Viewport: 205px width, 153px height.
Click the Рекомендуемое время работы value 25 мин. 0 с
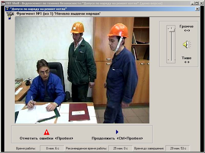pos(120,148)
